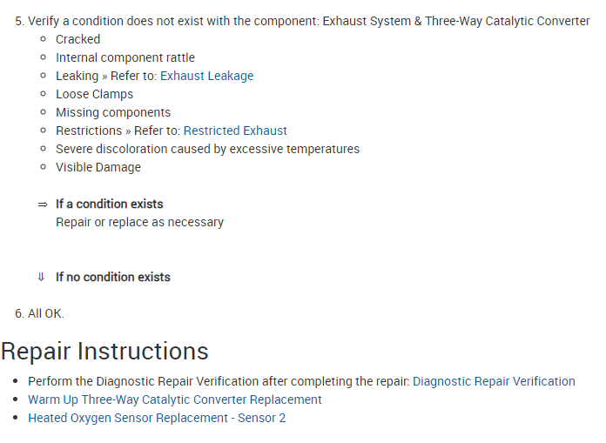606x443 pixels.
Task: Click the "Missing components" bullet item
Action: (112, 112)
